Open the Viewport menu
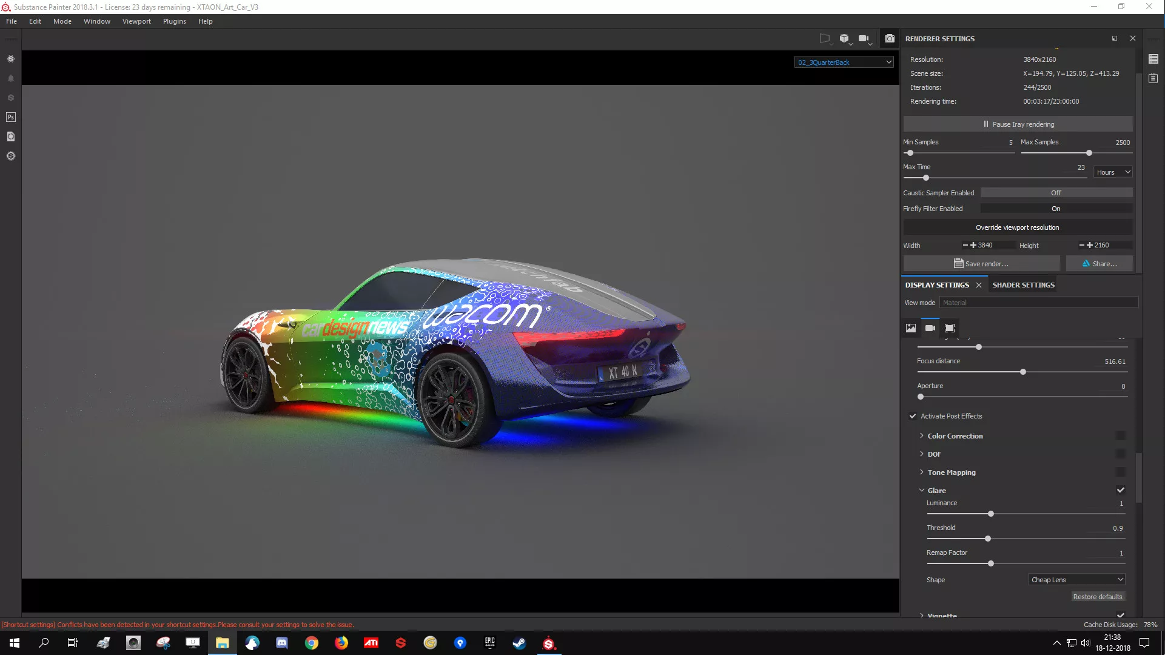Screen dimensions: 1165x655 pyautogui.click(x=136, y=21)
